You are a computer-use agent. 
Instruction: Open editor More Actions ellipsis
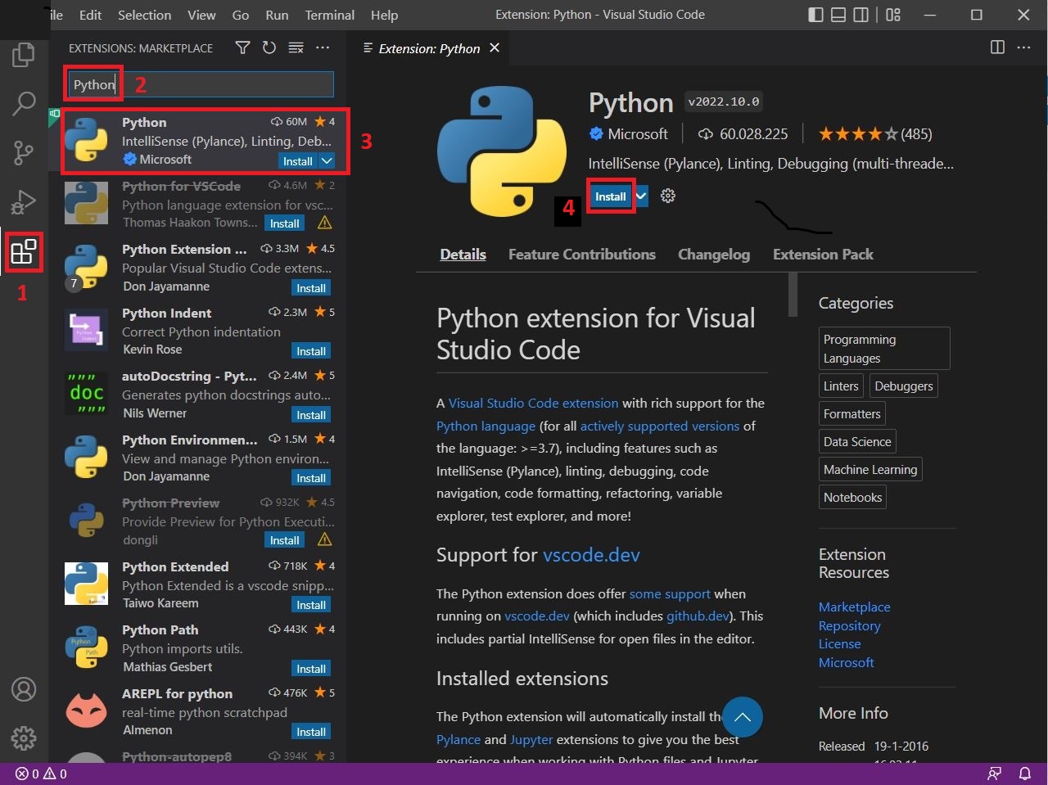[x=1023, y=47]
